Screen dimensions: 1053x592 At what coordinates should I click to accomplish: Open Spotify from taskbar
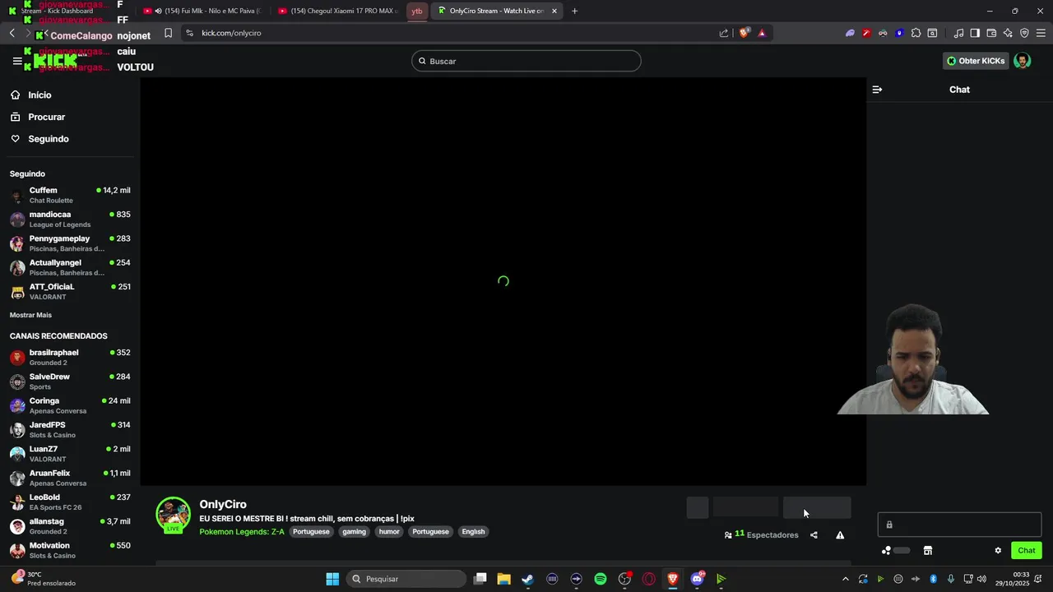pos(601,579)
